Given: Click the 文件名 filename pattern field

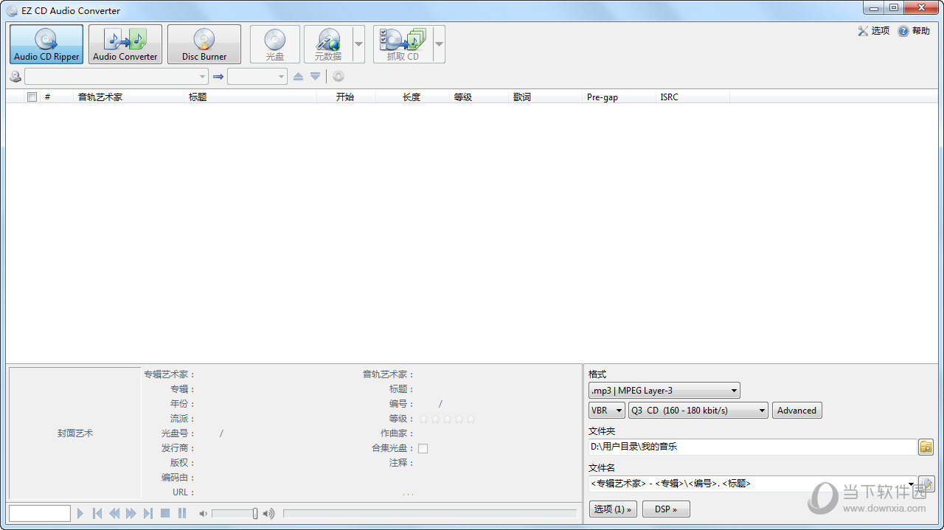Looking at the screenshot, I should (752, 484).
